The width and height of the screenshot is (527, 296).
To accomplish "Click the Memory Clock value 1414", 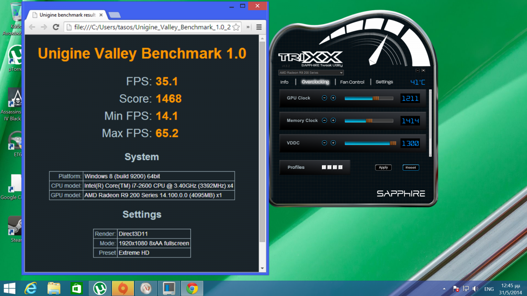I will (x=410, y=121).
